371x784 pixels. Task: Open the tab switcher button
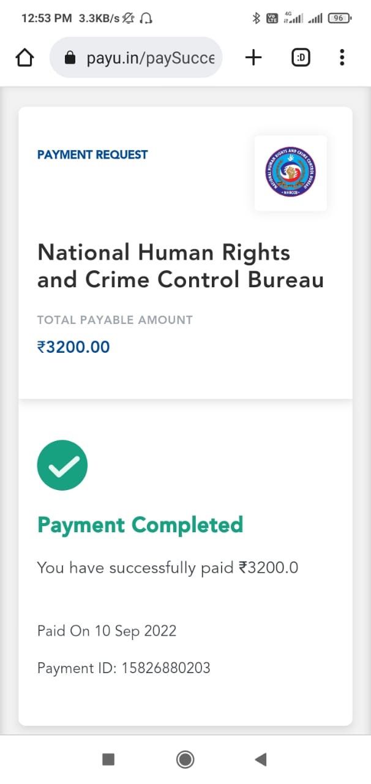pyautogui.click(x=300, y=58)
